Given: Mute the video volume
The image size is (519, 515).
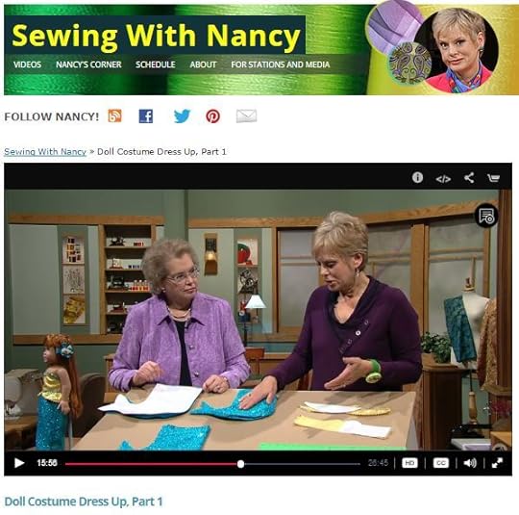Looking at the screenshot, I should pos(470,463).
